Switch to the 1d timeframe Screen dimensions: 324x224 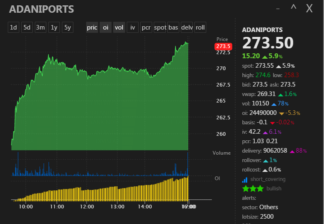click(14, 27)
